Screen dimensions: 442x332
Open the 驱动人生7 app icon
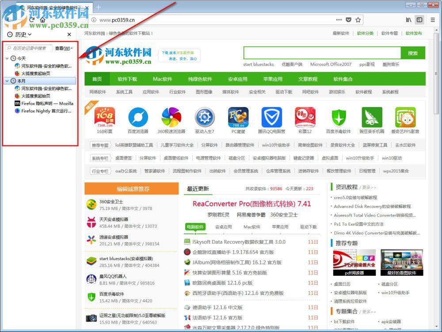204,117
